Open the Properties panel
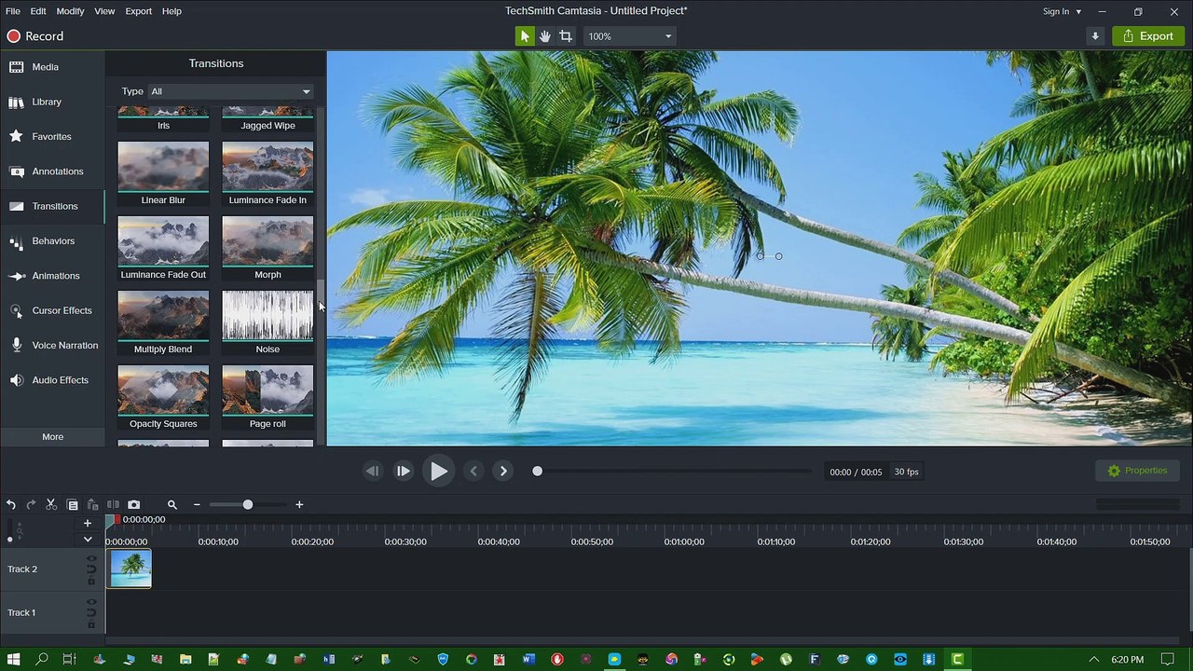The image size is (1193, 671). (1137, 471)
